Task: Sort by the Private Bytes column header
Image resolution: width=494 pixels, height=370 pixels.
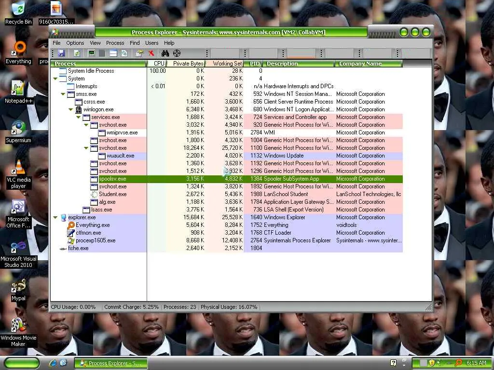Action: pyautogui.click(x=186, y=64)
